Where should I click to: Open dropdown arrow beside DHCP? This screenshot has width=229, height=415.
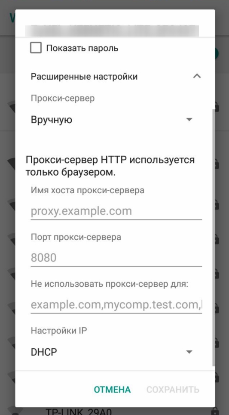point(189,352)
